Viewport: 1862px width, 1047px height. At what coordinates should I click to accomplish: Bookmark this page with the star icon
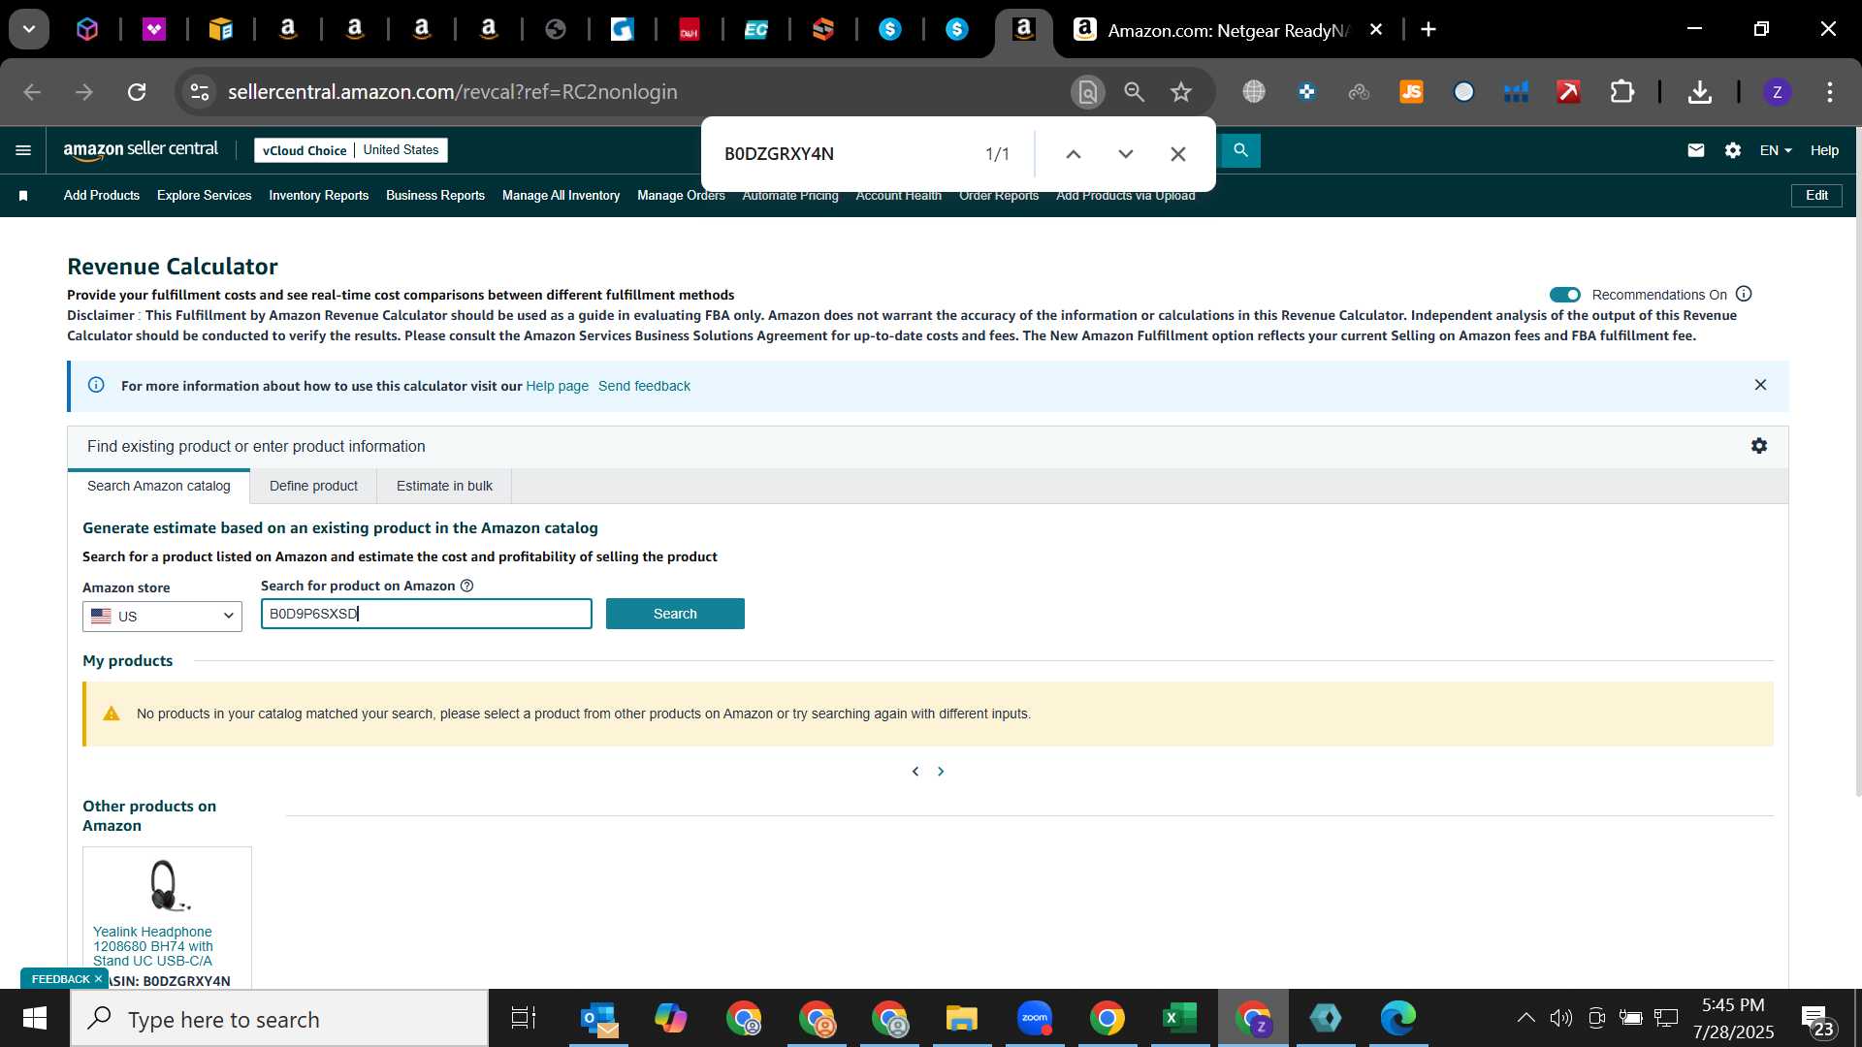coord(1180,92)
